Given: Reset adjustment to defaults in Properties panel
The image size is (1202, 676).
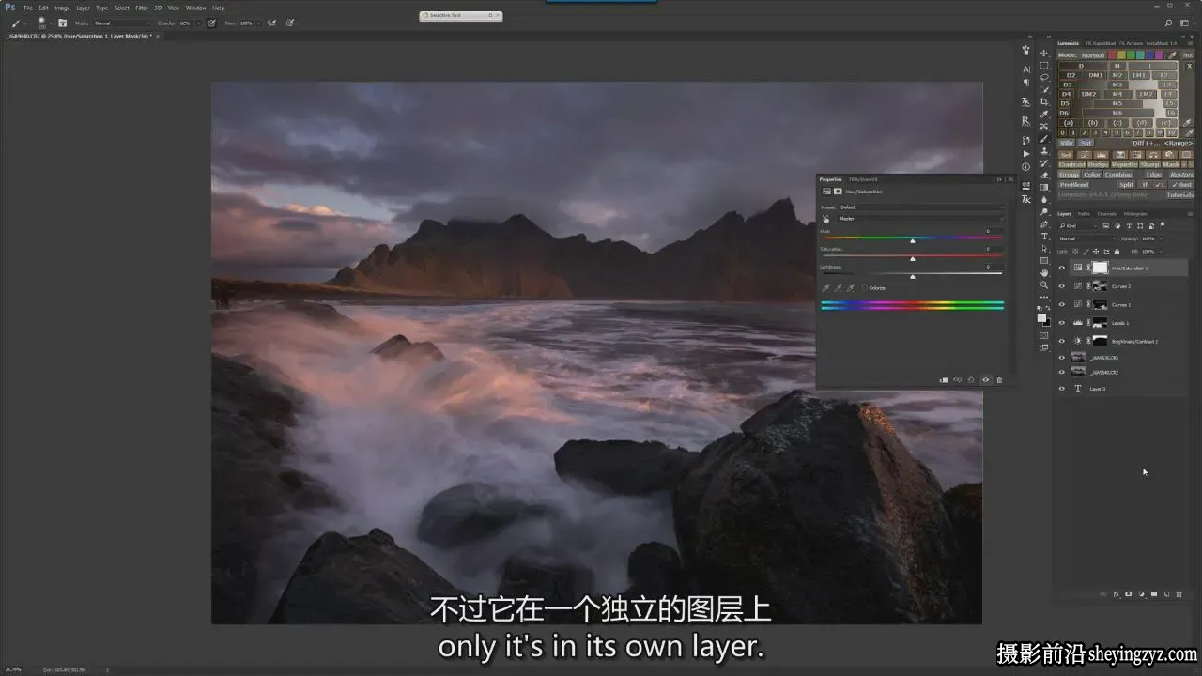Looking at the screenshot, I should (971, 380).
